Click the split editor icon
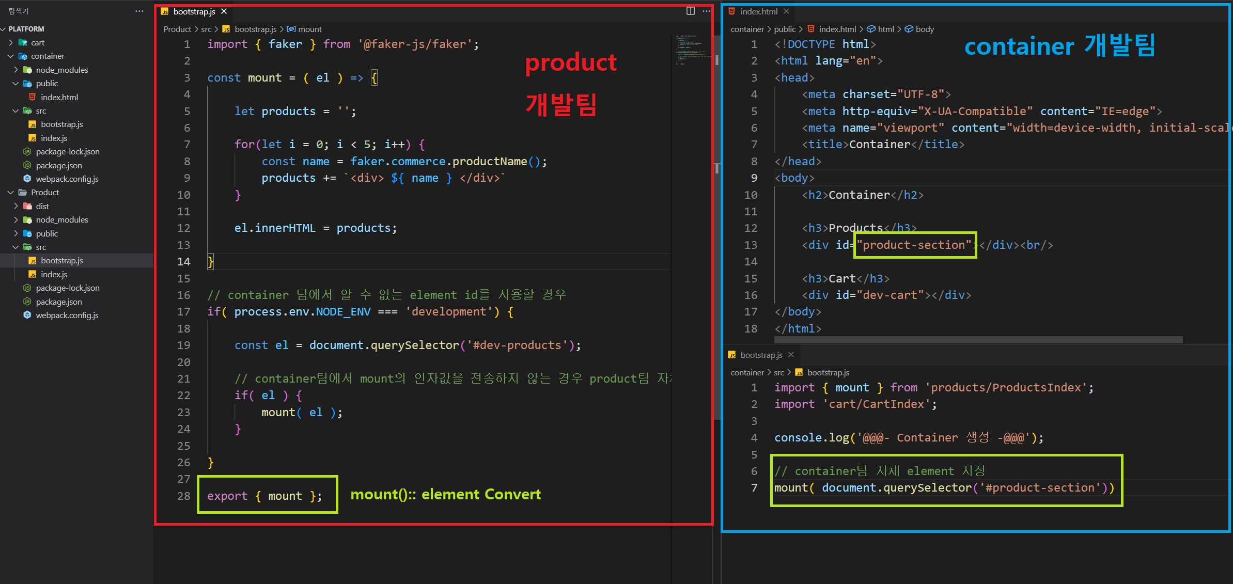This screenshot has height=584, width=1233. click(x=690, y=11)
